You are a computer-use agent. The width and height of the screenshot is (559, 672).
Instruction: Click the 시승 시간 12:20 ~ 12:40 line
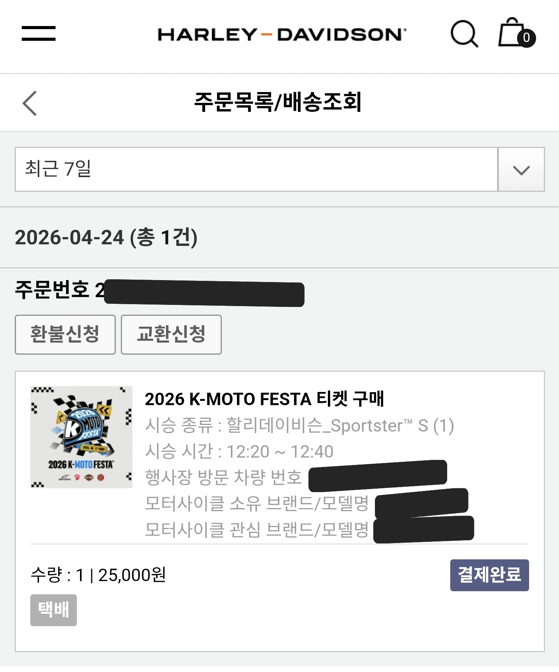click(x=239, y=452)
